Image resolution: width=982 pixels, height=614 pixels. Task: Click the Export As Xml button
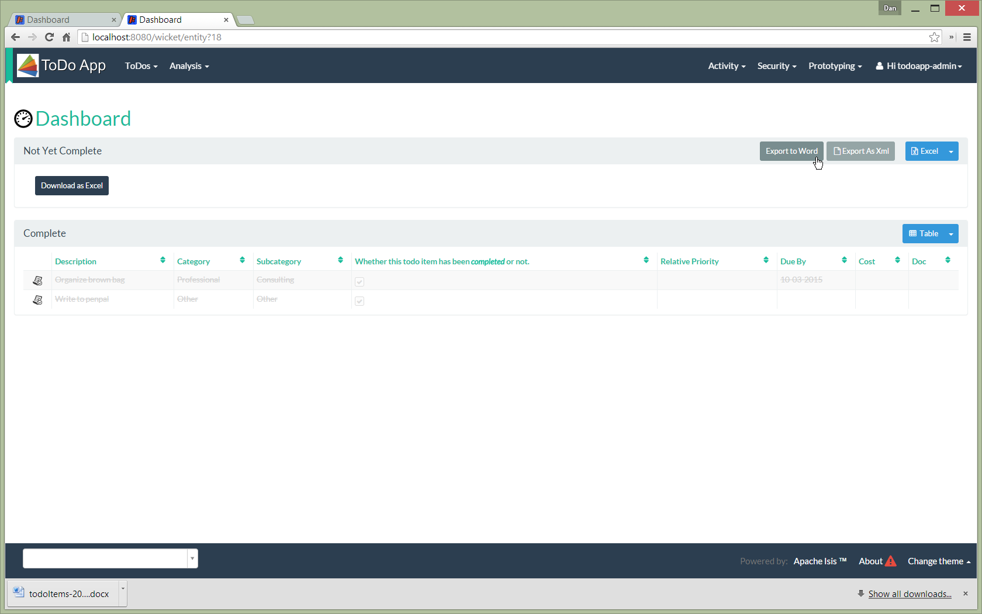point(860,151)
